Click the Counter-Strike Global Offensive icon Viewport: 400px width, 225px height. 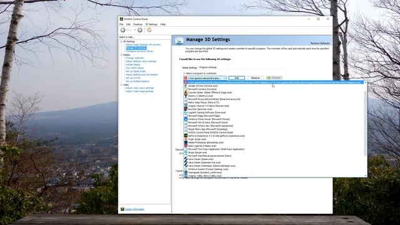(186, 92)
